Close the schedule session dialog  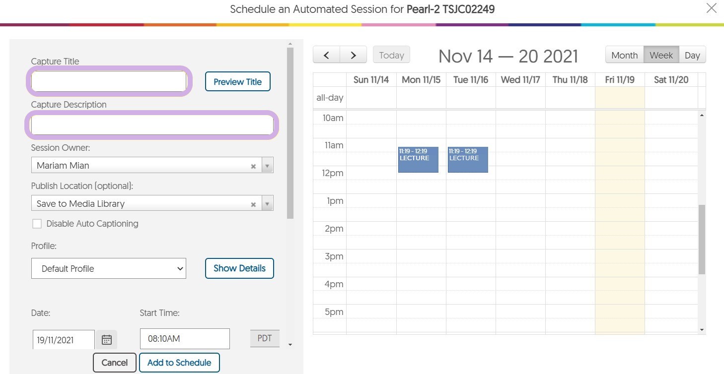pos(712,8)
